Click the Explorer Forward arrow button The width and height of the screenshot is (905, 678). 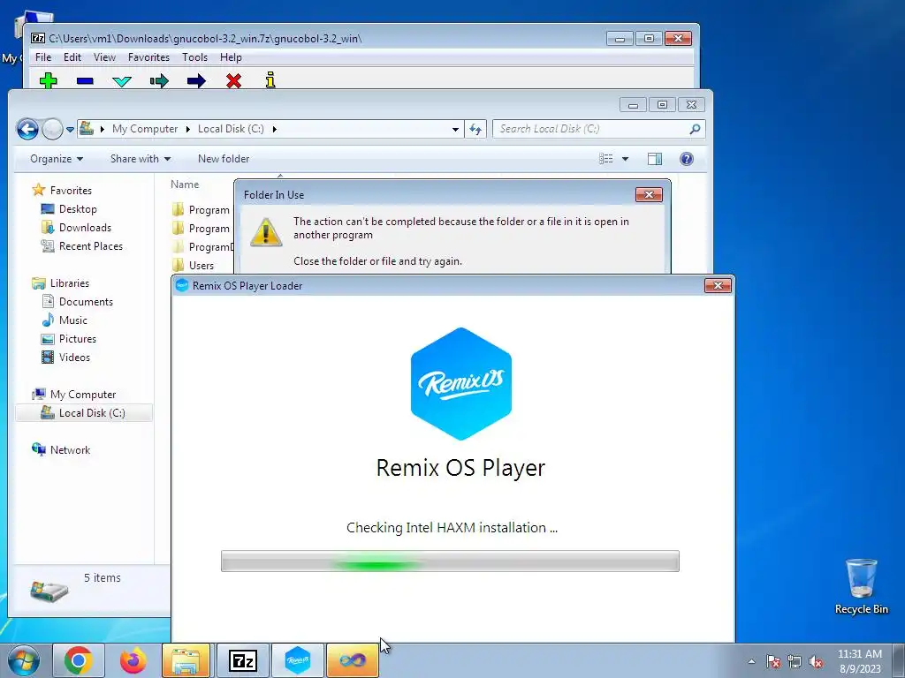click(x=52, y=129)
